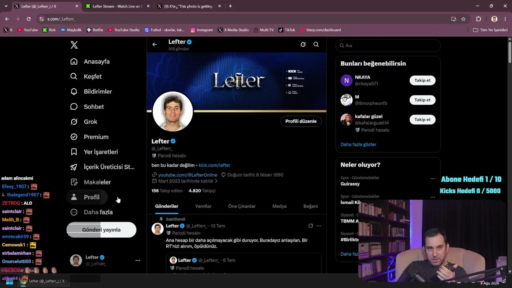View 4.820 Takipçi list
Viewport: 512px width, 288px height.
tap(202, 191)
